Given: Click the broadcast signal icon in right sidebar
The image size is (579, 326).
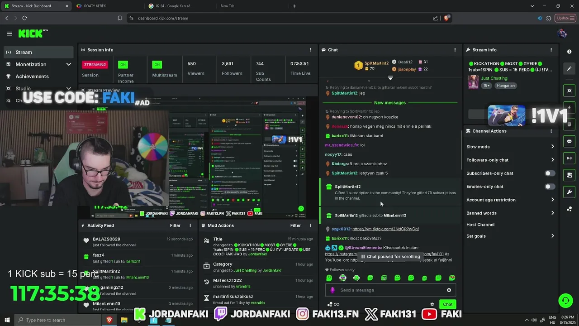Looking at the screenshot, I should click(569, 158).
